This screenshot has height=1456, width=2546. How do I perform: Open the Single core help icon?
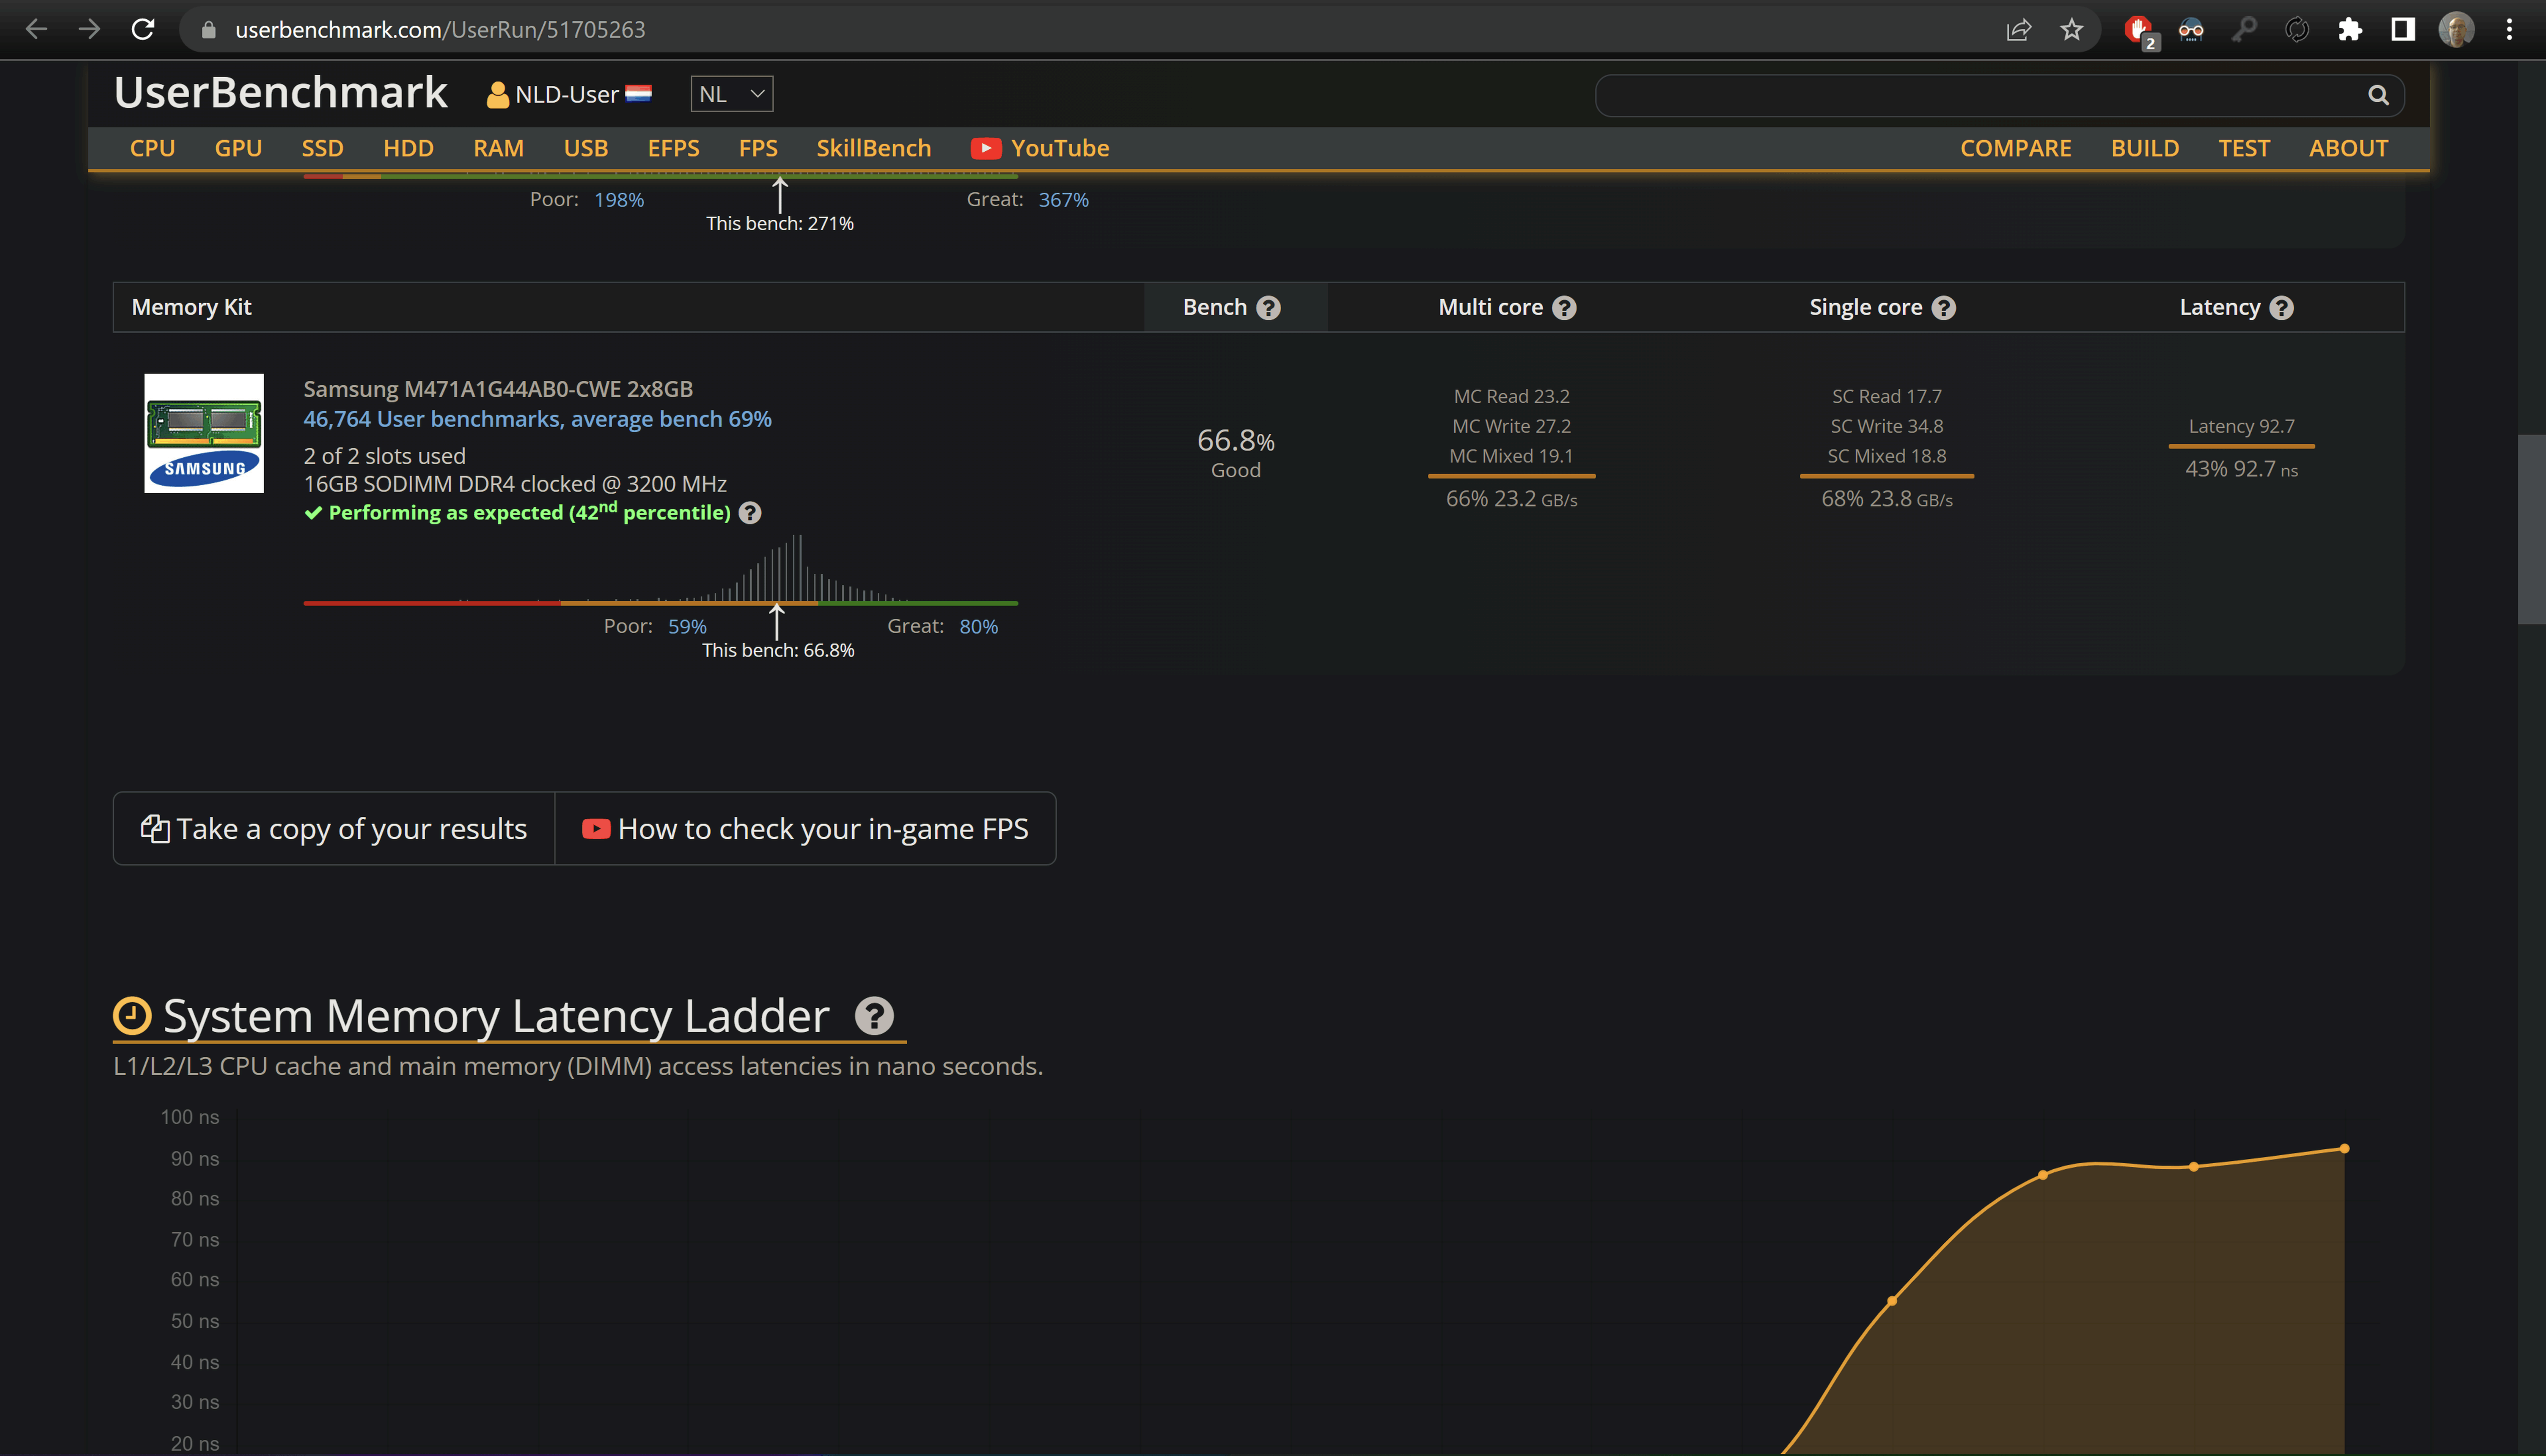[1943, 308]
